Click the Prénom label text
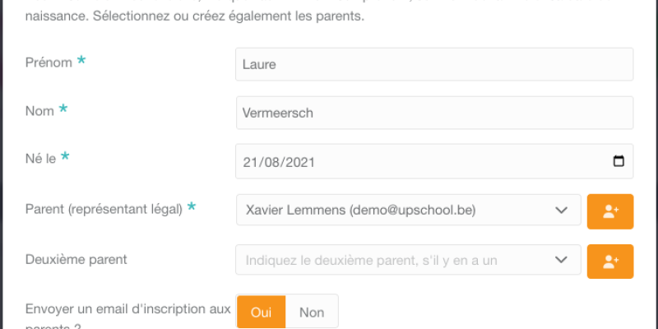658x329 pixels. coord(49,63)
